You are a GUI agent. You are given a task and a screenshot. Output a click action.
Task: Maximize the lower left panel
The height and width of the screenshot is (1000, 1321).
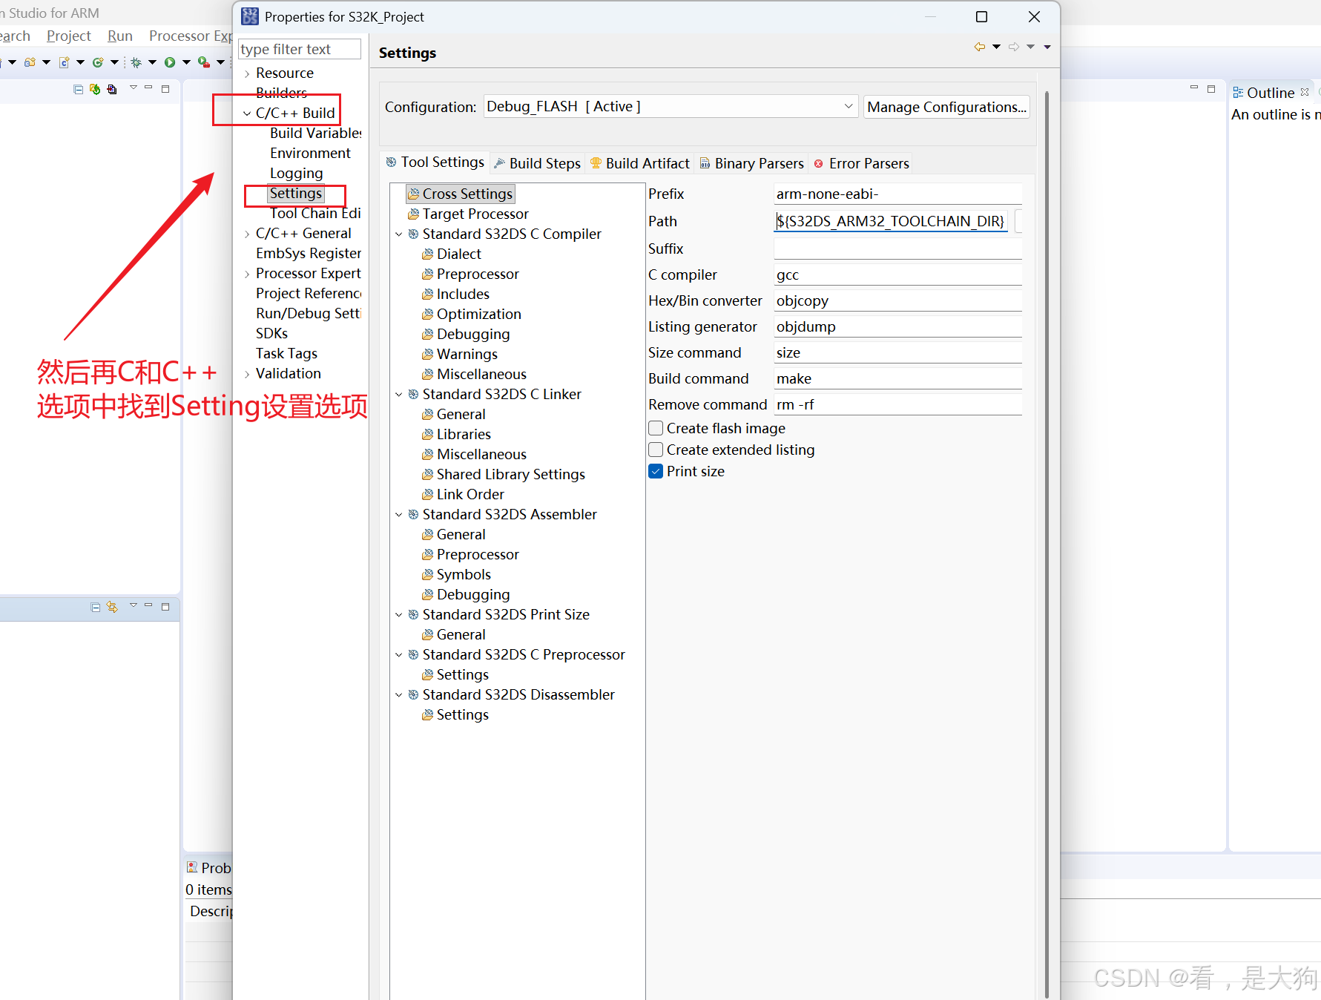coord(165,607)
